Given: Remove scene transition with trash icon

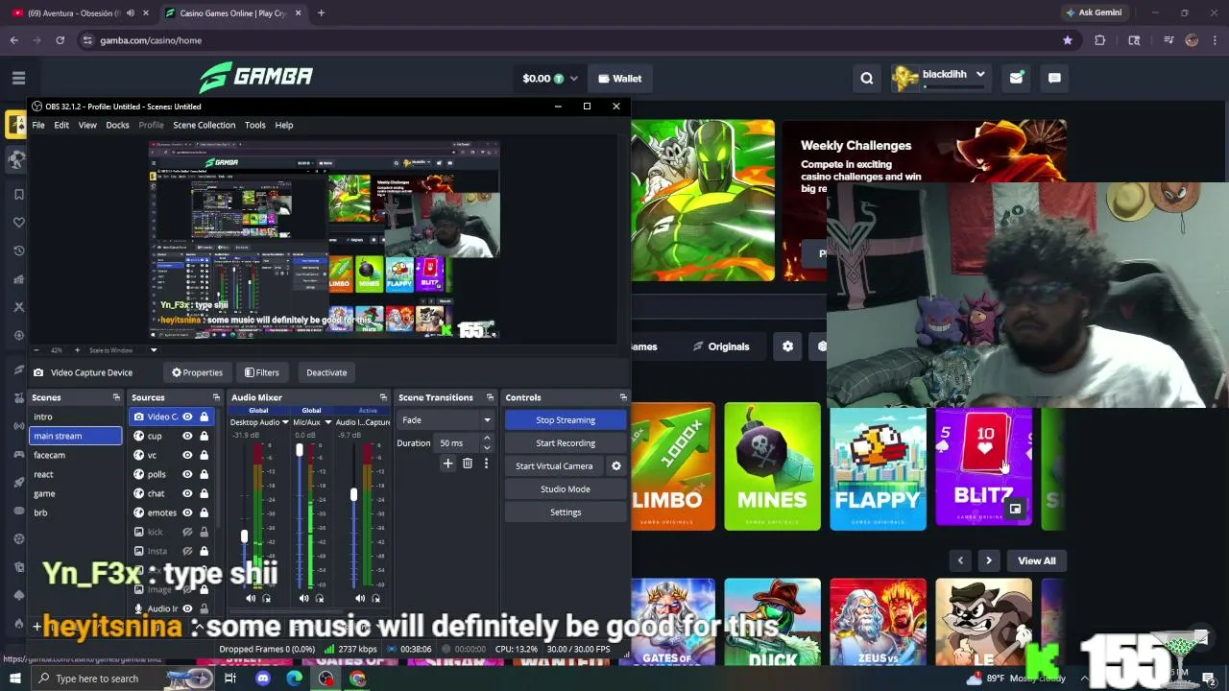Looking at the screenshot, I should (x=468, y=464).
